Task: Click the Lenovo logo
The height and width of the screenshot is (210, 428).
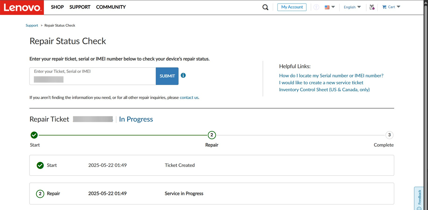Action: click(22, 7)
